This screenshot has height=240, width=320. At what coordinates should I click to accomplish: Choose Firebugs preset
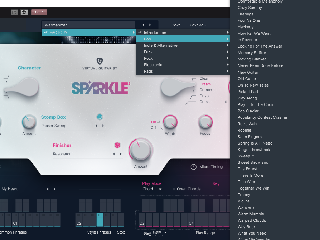click(x=246, y=14)
